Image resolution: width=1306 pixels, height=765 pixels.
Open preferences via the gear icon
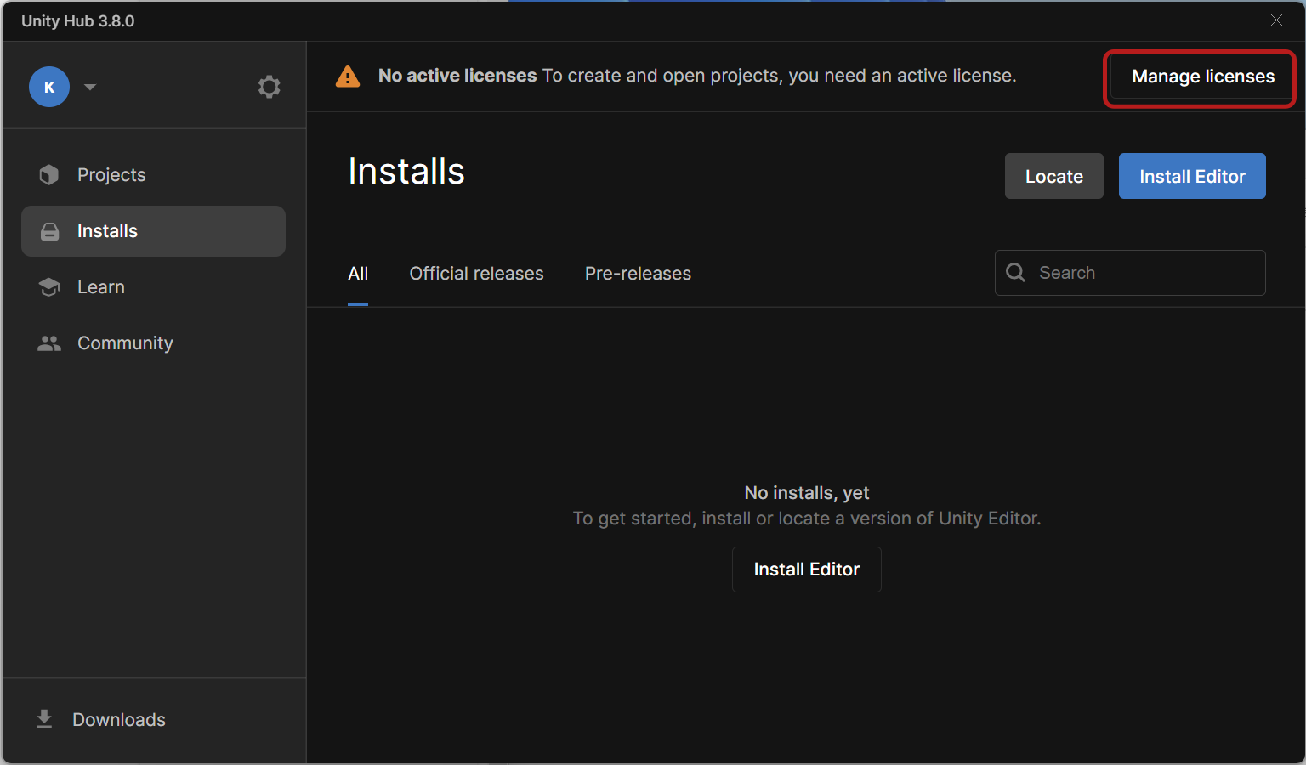(270, 87)
